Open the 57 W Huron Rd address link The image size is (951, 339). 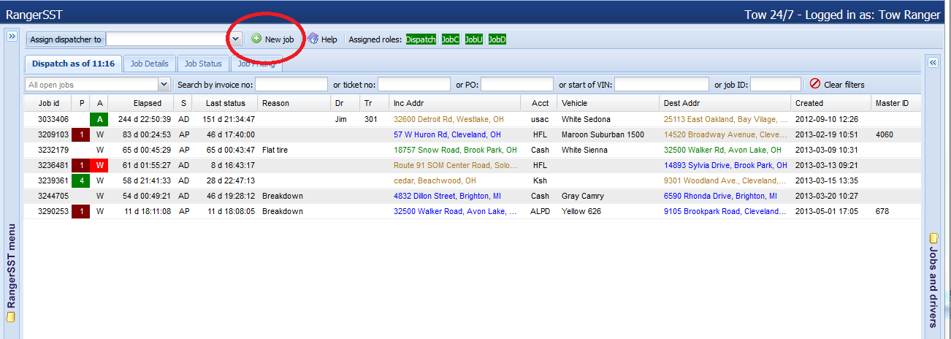(x=447, y=134)
